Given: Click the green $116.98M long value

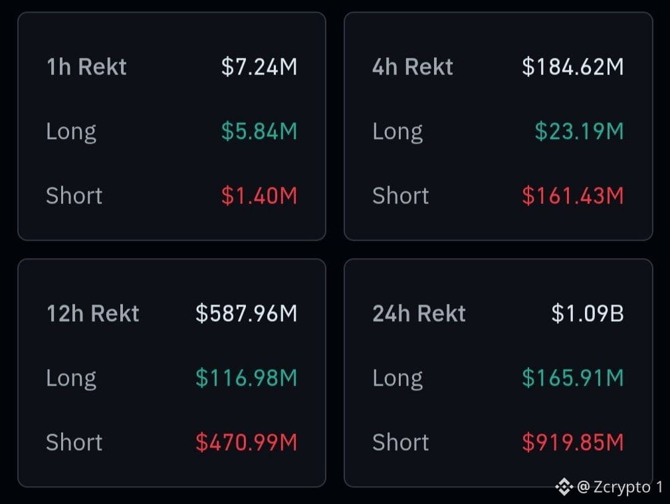Looking at the screenshot, I should (x=246, y=378).
